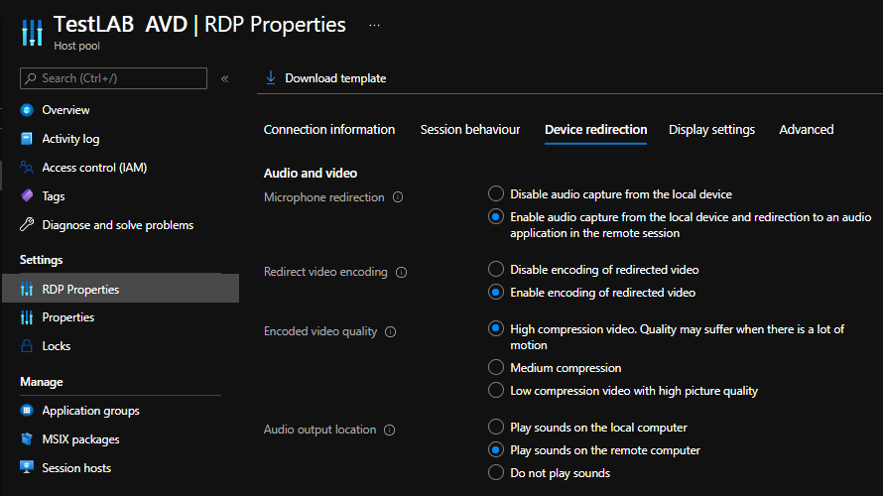This screenshot has height=496, width=883.
Task: Open the Display settings tab
Action: click(711, 130)
